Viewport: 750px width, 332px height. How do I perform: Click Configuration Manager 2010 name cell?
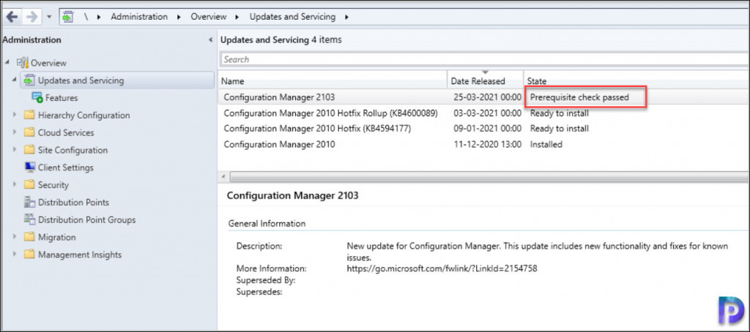(279, 144)
